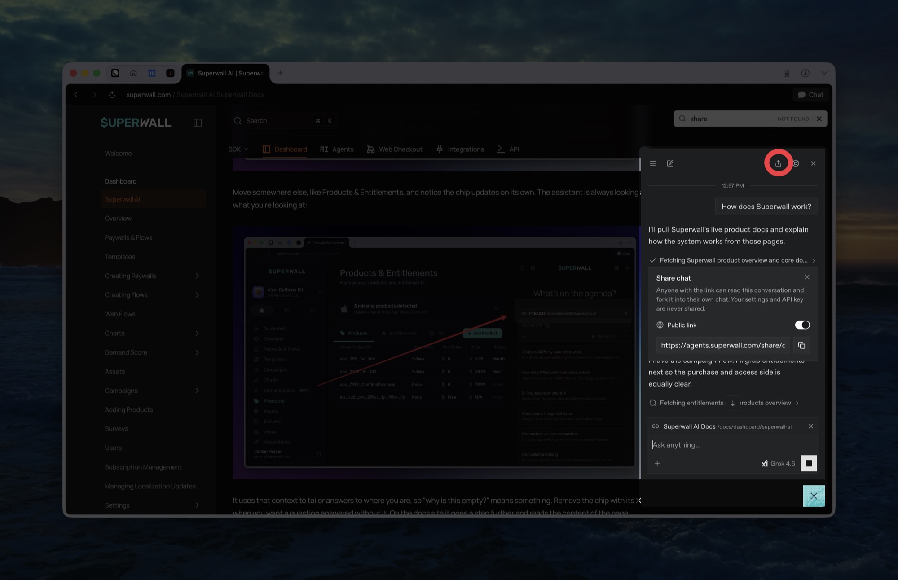Open the tab list chevron in title bar
Screen dimensions: 898x580
point(824,73)
